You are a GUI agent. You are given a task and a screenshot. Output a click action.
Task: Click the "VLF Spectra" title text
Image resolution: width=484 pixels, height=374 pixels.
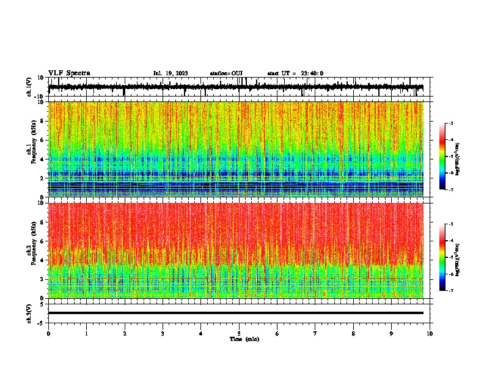coord(69,73)
